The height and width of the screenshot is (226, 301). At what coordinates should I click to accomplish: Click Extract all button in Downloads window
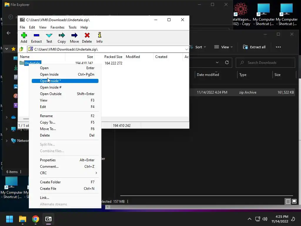point(254,47)
